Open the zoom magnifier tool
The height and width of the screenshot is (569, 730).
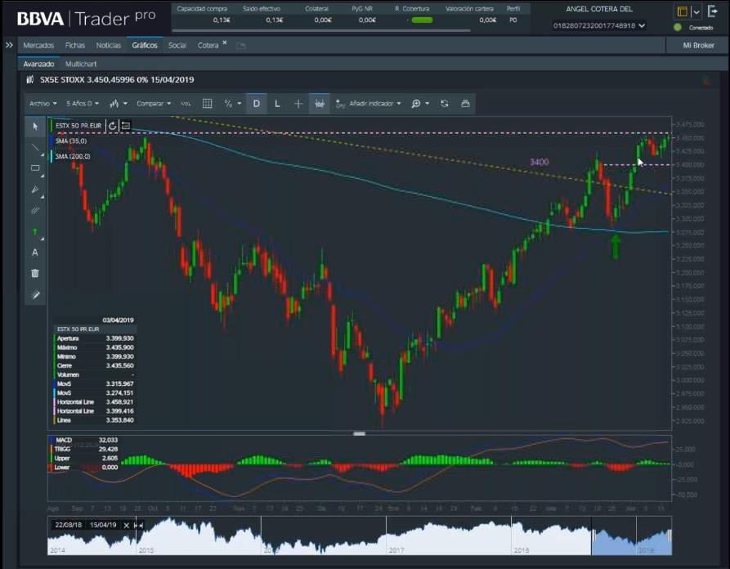416,104
